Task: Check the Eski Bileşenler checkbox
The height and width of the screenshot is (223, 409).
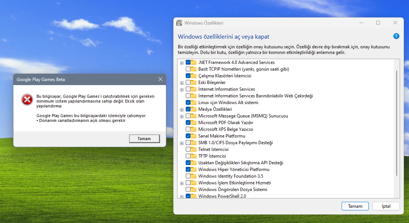Action: click(x=188, y=82)
